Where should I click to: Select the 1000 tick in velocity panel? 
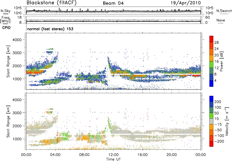[17, 139]
